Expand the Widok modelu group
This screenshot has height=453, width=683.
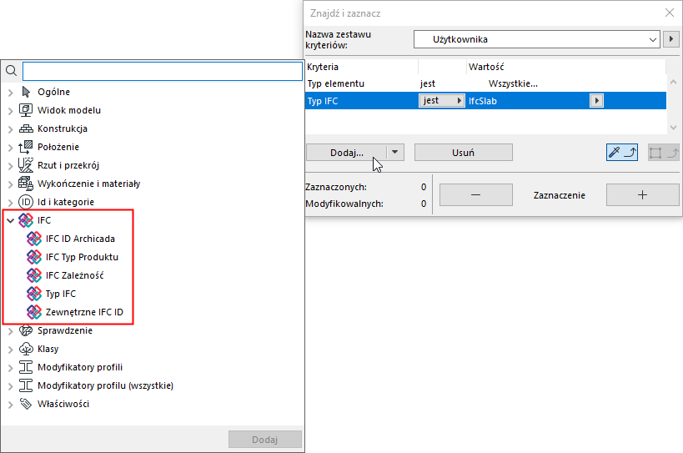point(11,111)
